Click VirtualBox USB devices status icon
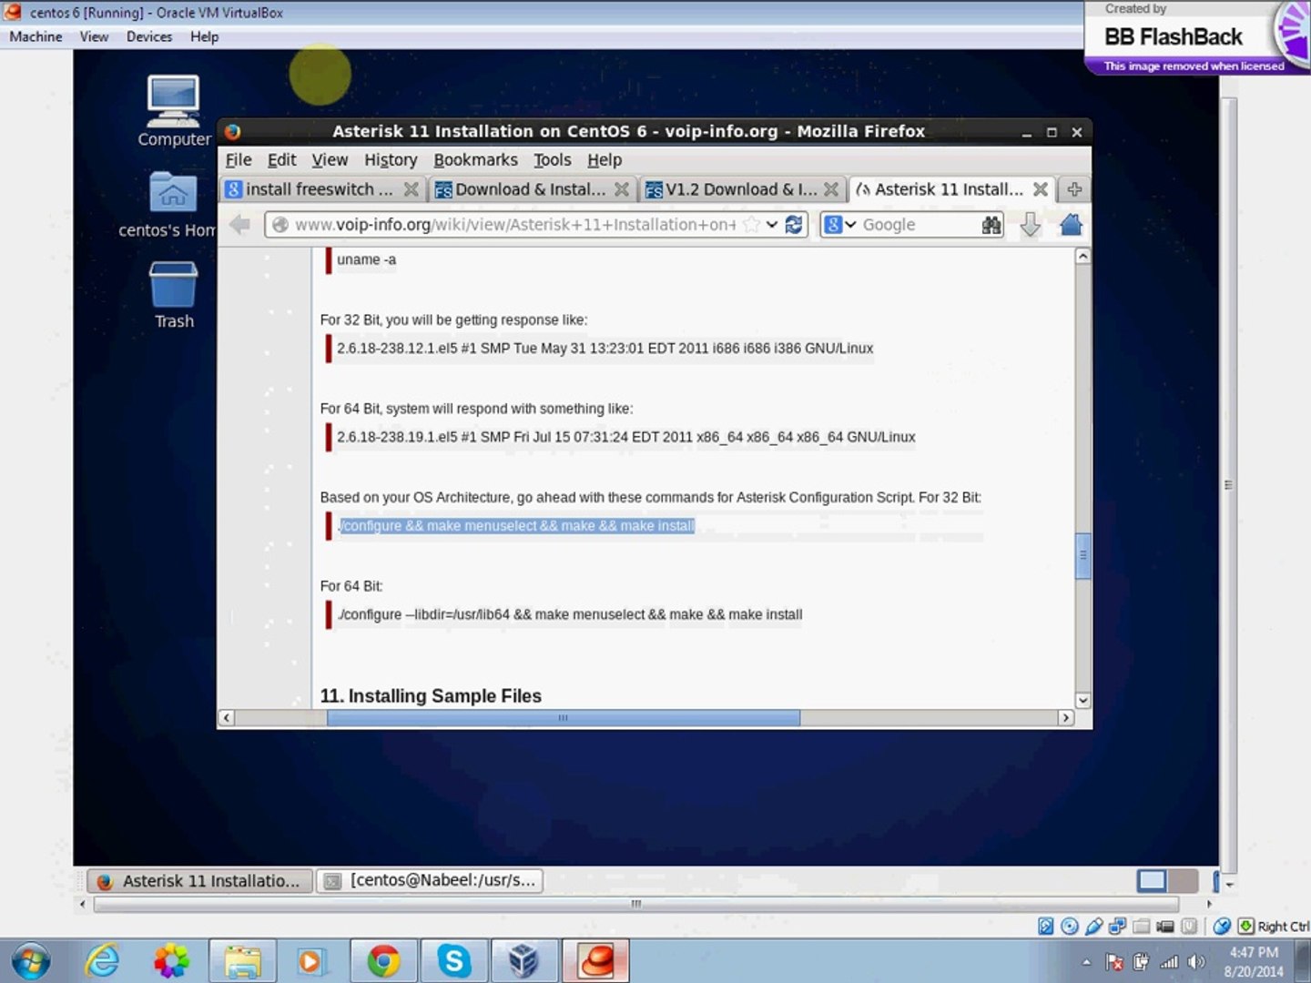This screenshot has height=983, width=1311. point(1093,926)
